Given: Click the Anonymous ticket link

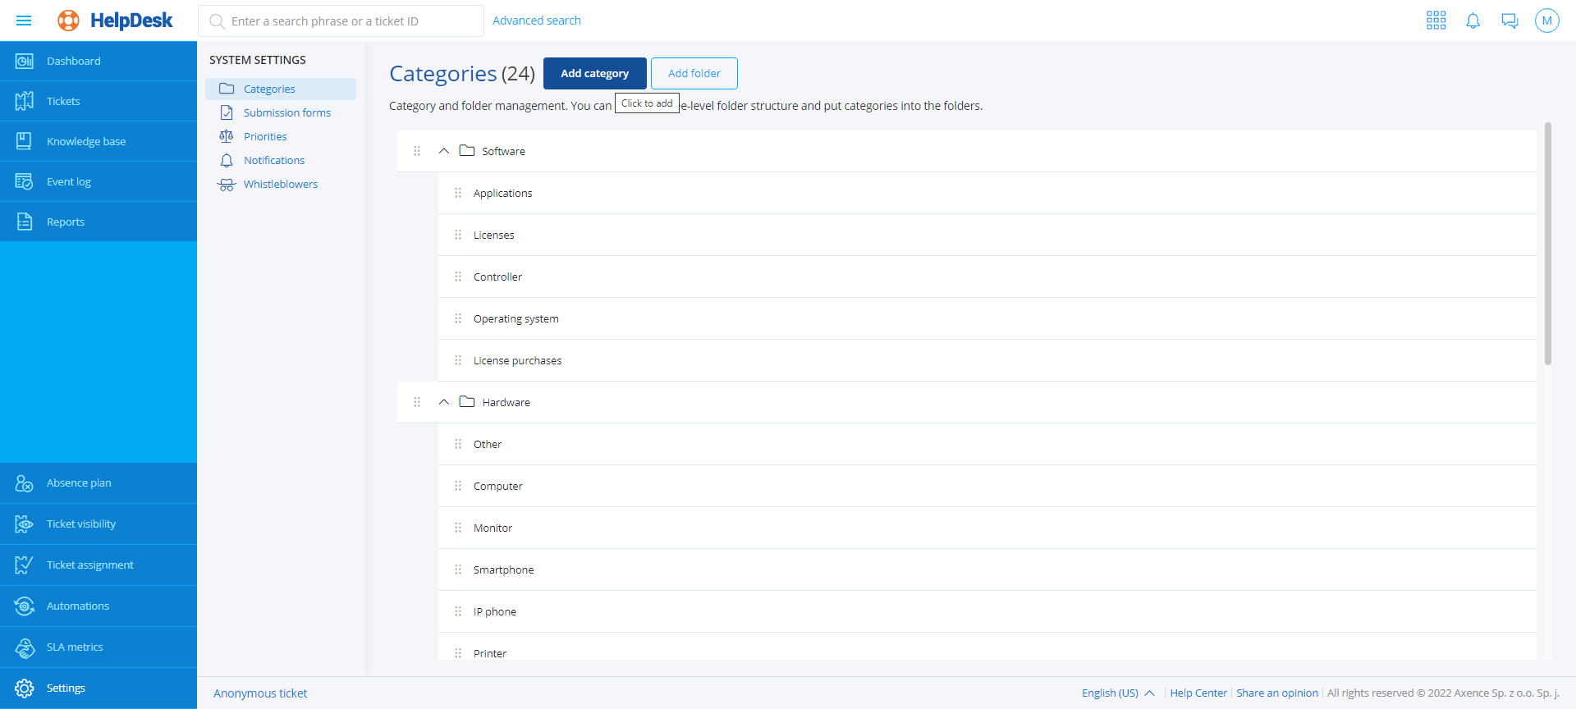Looking at the screenshot, I should [x=260, y=693].
